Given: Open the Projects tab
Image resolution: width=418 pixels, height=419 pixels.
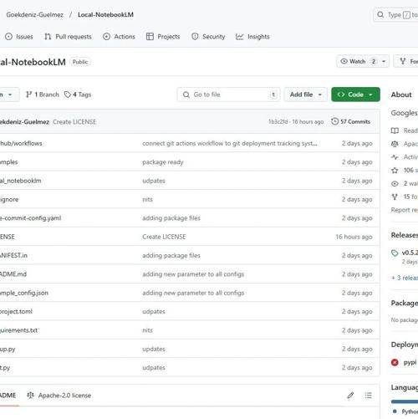Looking at the screenshot, I should pos(163,37).
